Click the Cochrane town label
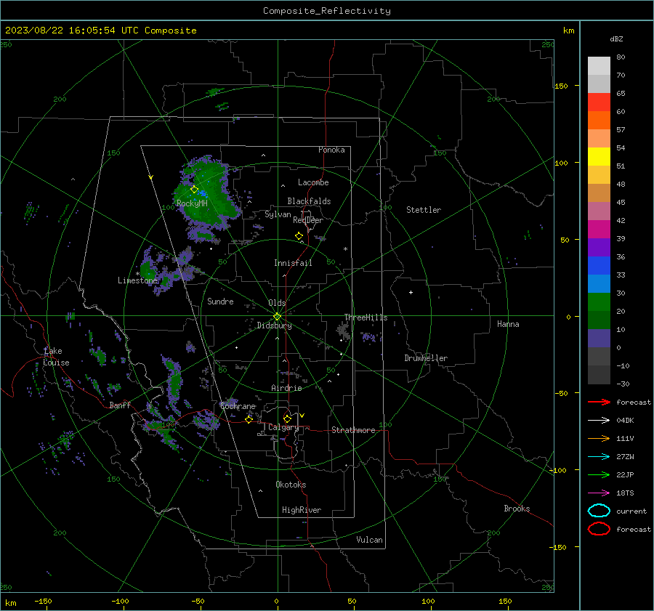The height and width of the screenshot is (611, 654). pyautogui.click(x=238, y=406)
